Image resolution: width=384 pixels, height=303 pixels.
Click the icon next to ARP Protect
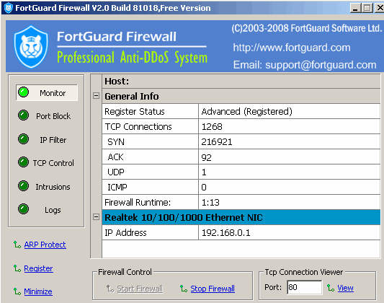pyautogui.click(x=17, y=245)
